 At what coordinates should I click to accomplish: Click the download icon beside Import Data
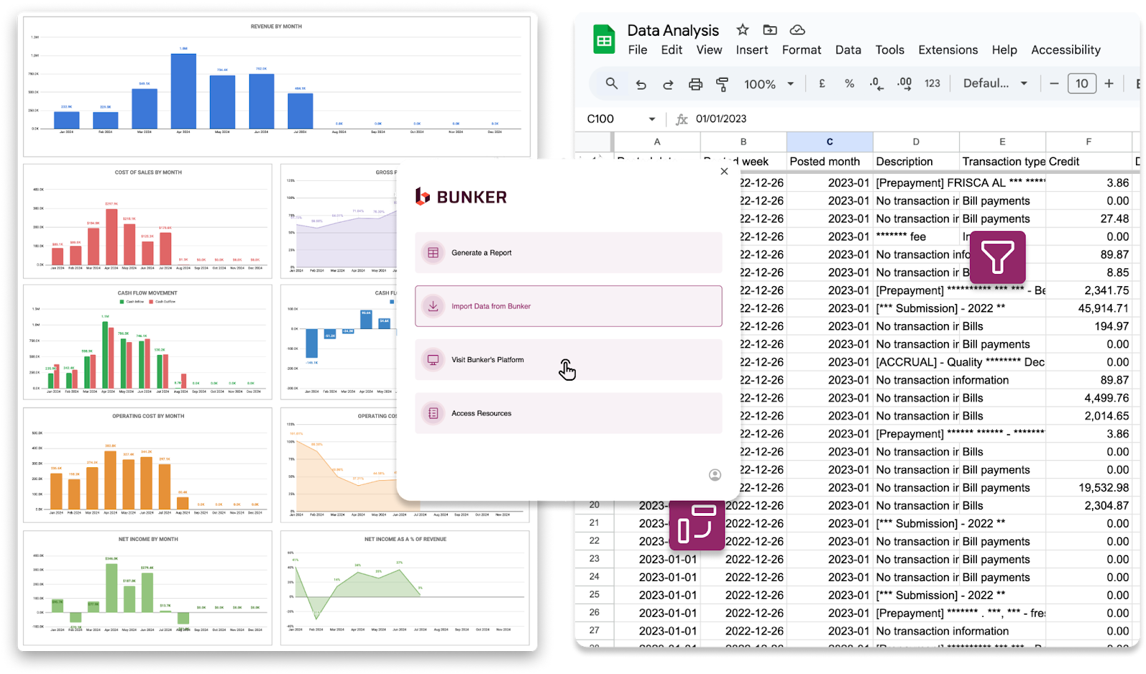coord(433,306)
